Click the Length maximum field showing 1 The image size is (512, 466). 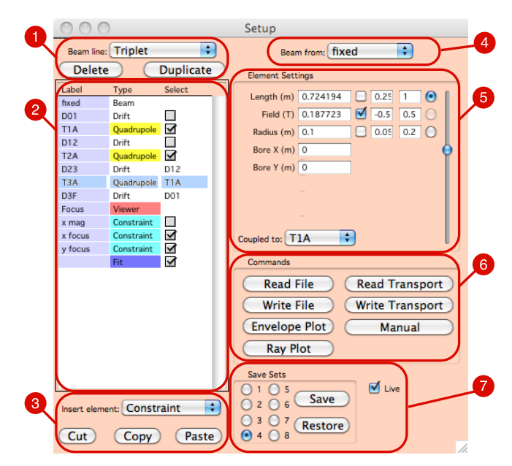click(410, 96)
